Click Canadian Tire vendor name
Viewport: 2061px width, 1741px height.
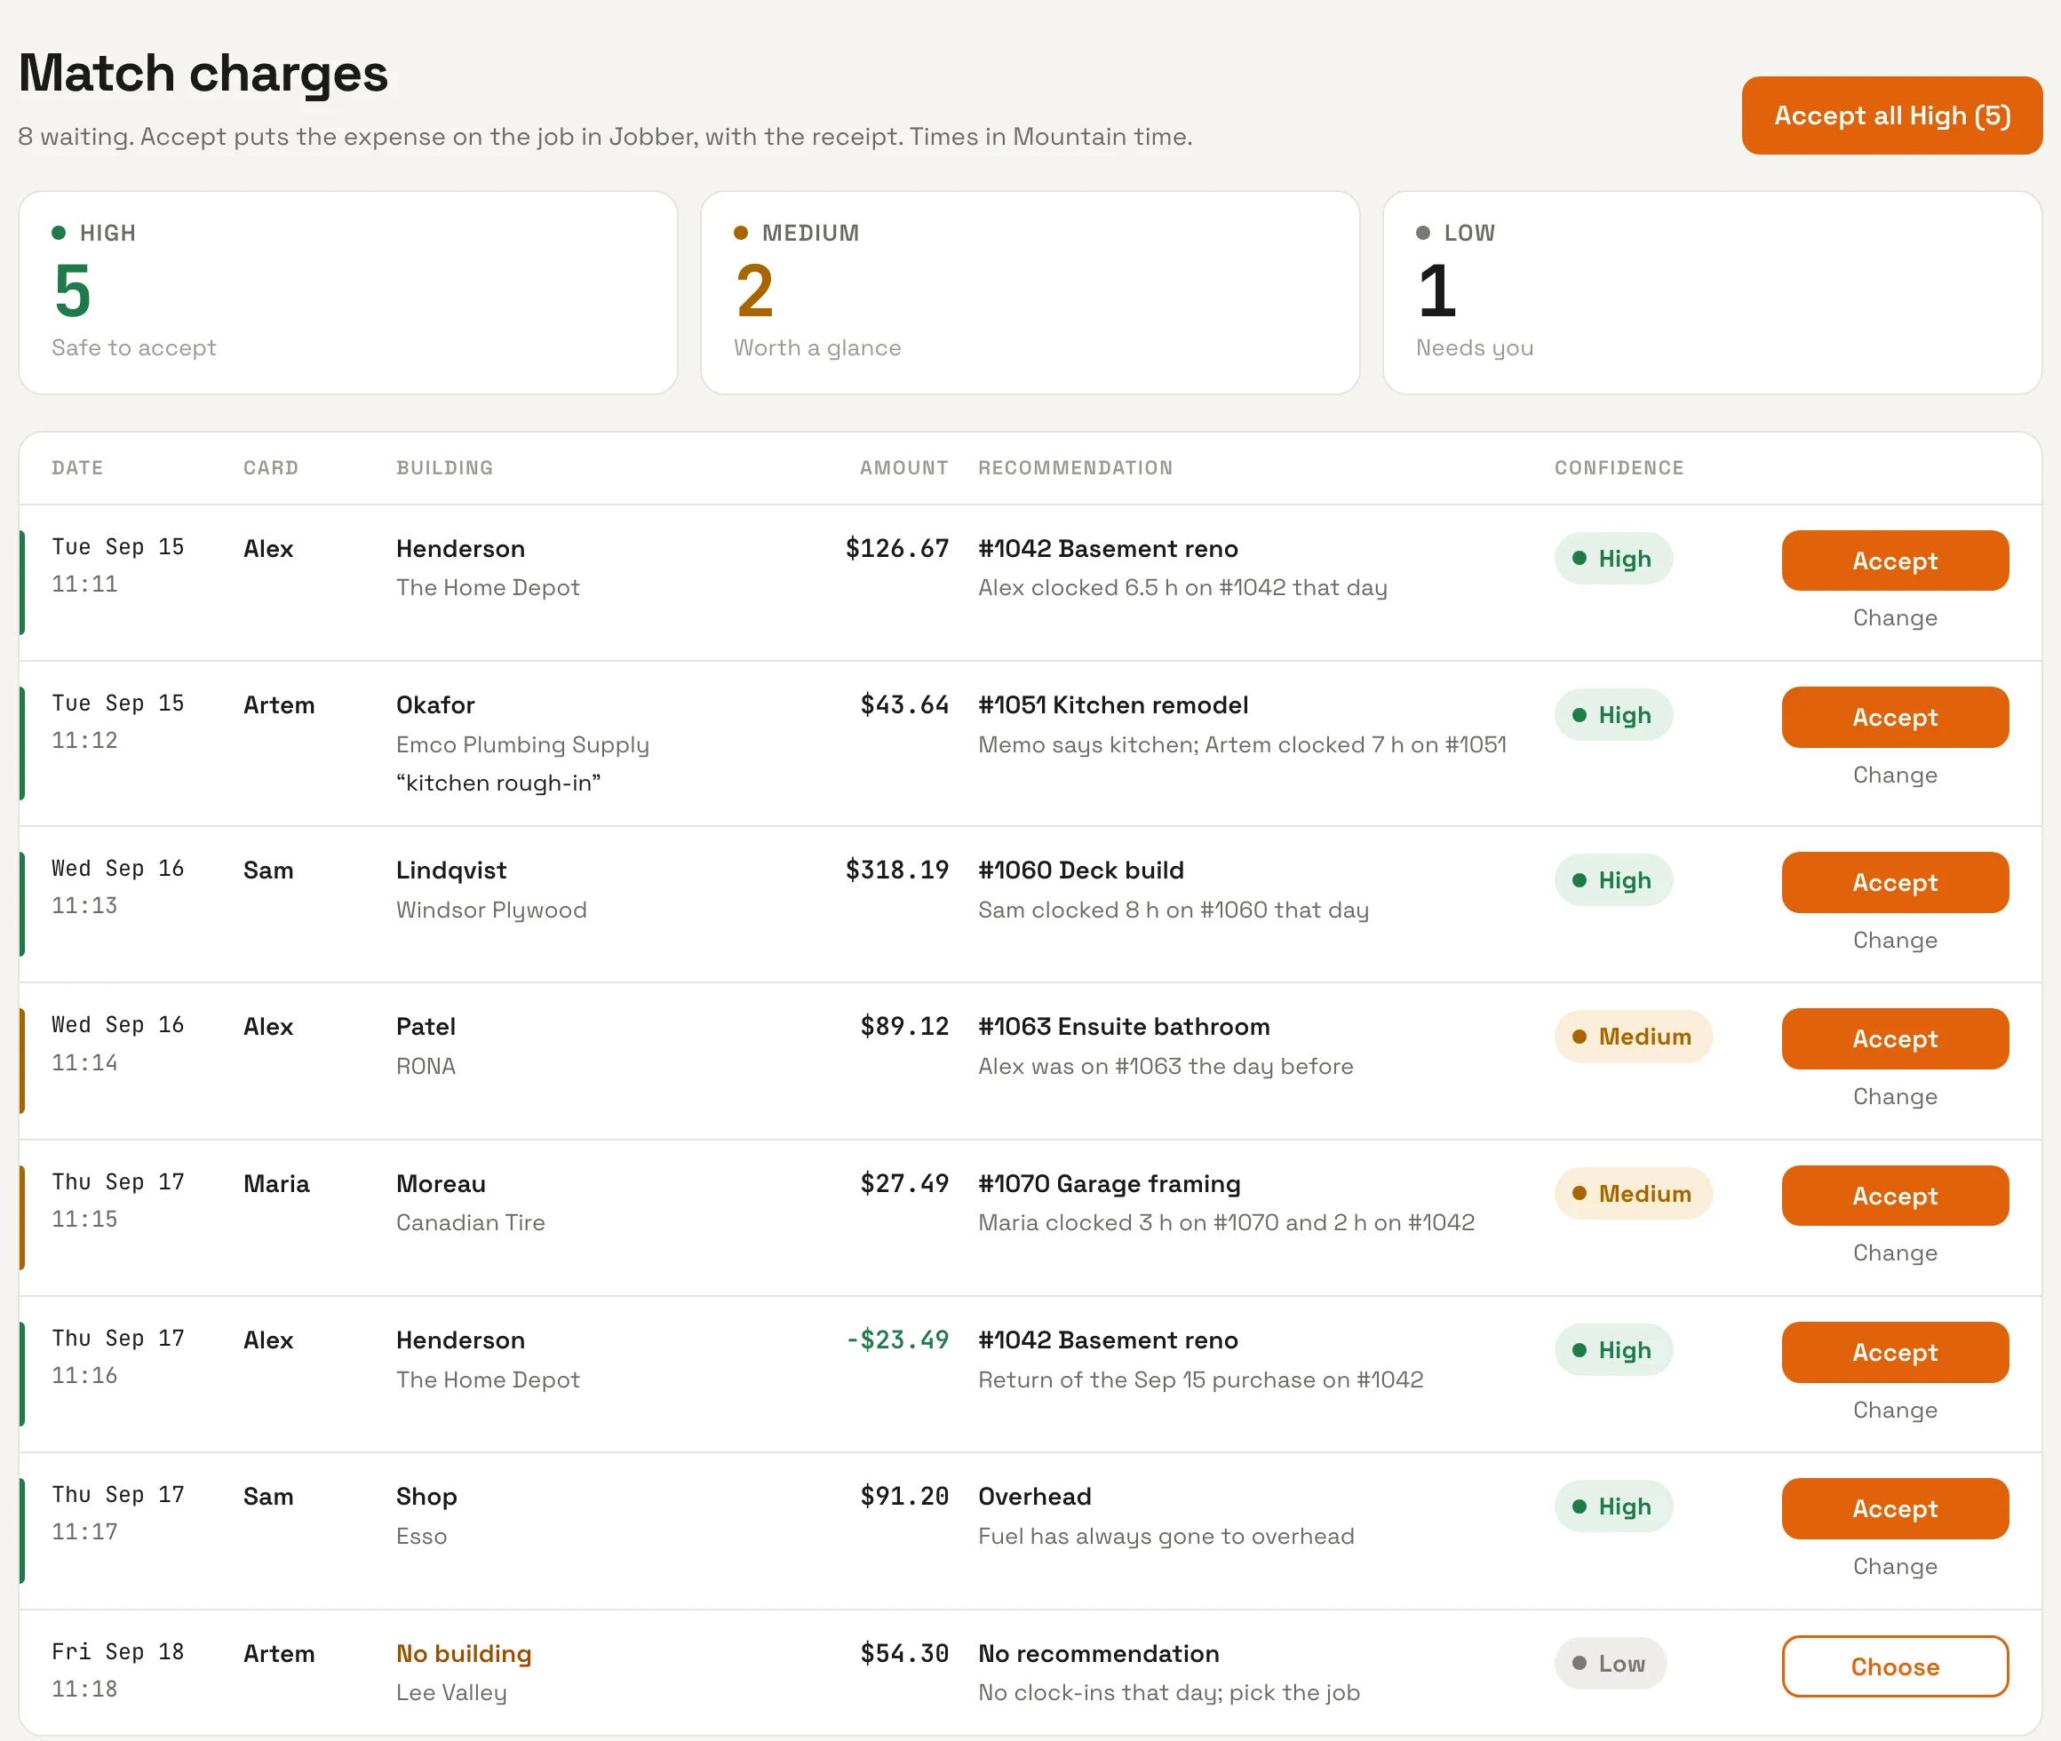tap(470, 1222)
